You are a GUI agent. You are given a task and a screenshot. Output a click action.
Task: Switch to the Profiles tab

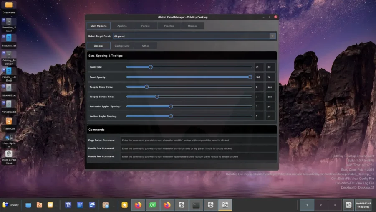169,26
